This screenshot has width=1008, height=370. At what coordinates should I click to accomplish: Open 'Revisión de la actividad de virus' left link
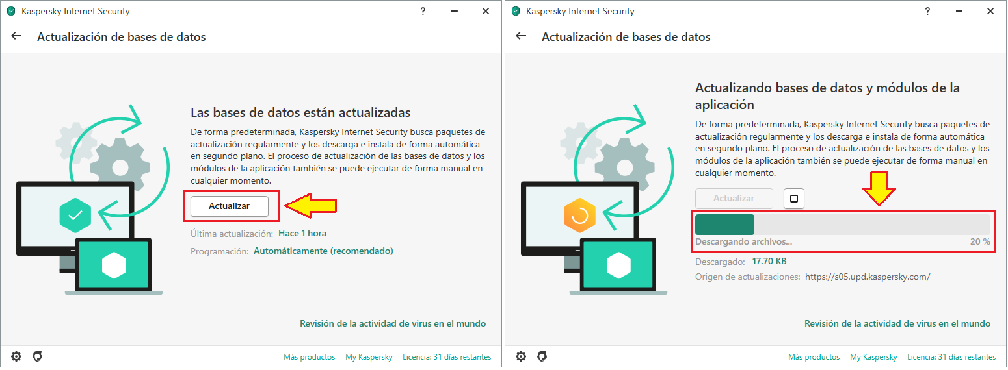(x=393, y=323)
